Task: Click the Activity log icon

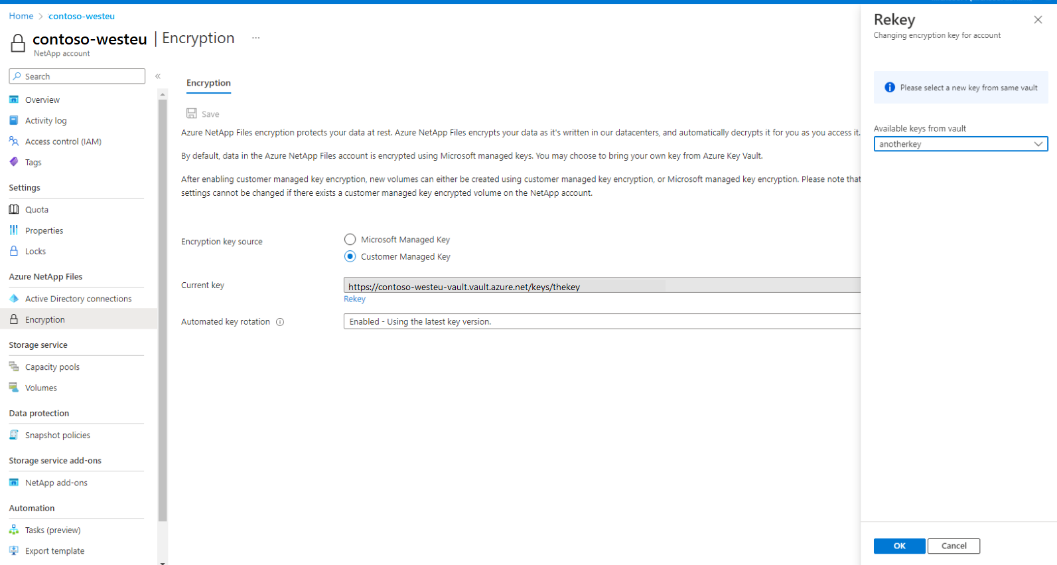Action: point(14,120)
